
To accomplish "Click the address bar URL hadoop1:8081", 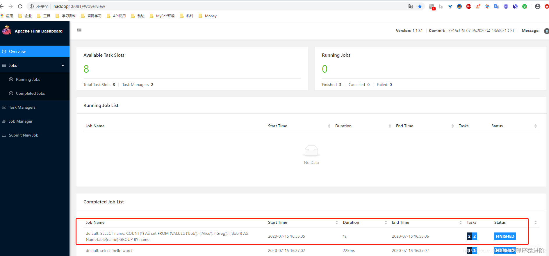I will tap(79, 6).
